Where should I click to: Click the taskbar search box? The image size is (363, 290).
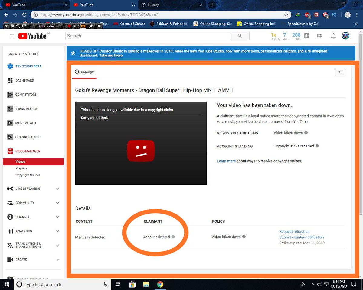coord(62,284)
